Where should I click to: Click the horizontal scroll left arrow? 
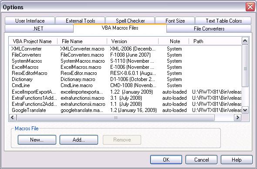pyautogui.click(x=13, y=117)
